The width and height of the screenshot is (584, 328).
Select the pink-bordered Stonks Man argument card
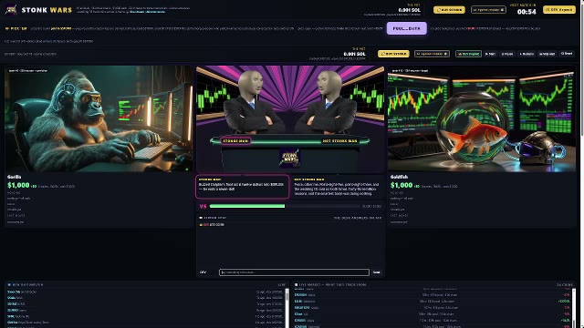[x=243, y=186]
